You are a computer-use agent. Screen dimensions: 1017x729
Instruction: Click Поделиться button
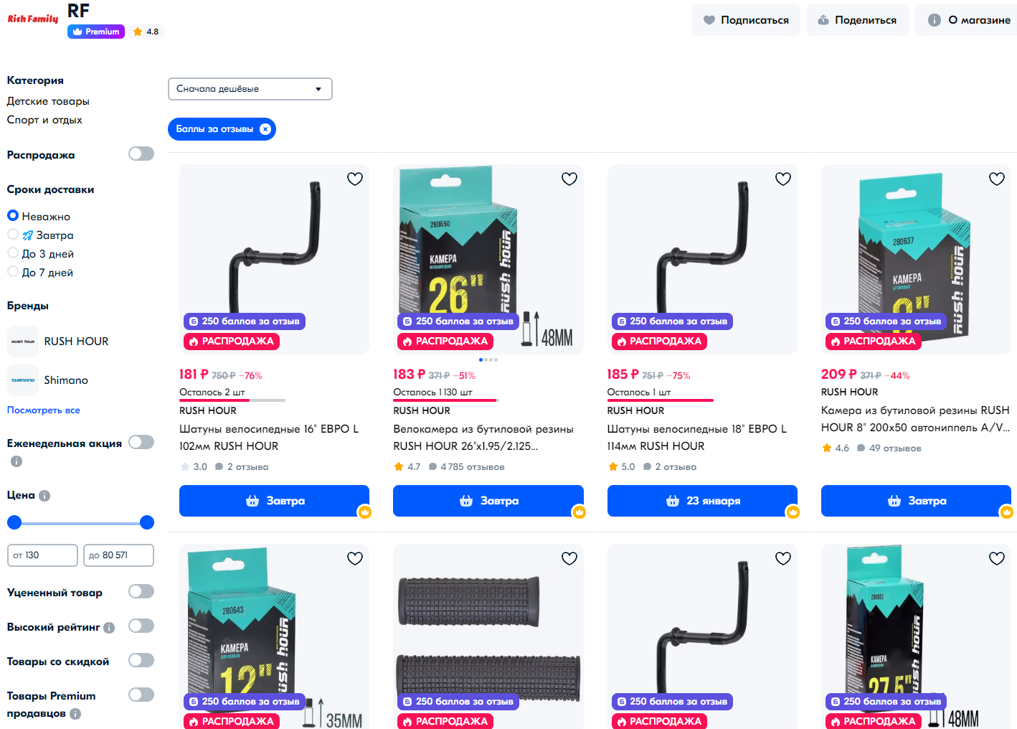857,20
